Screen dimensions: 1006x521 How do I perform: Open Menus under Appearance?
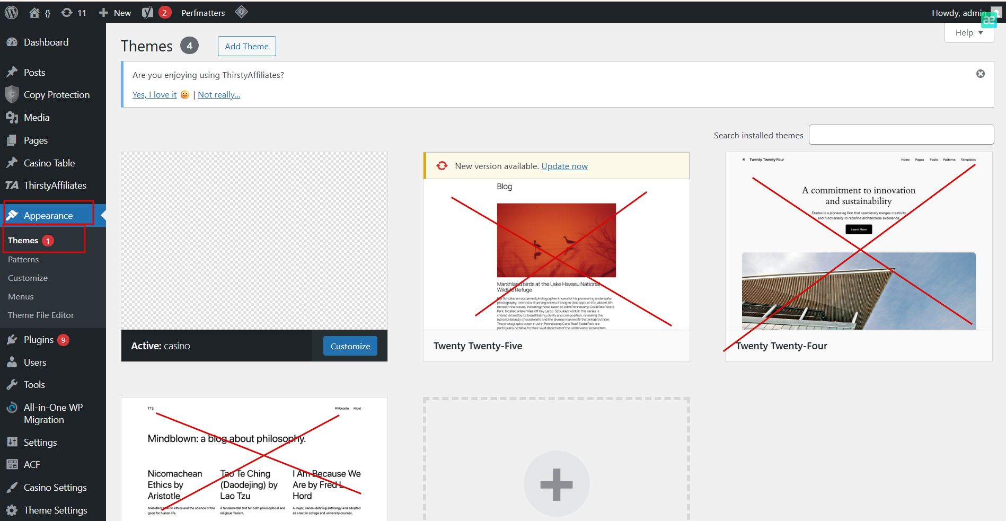[x=21, y=297]
